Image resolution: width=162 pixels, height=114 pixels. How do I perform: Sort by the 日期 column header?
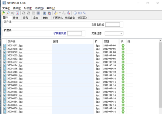click(x=110, y=41)
